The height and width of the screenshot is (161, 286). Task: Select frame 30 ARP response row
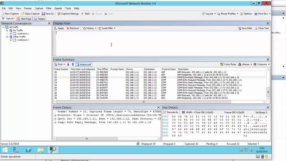pyautogui.click(x=160, y=98)
